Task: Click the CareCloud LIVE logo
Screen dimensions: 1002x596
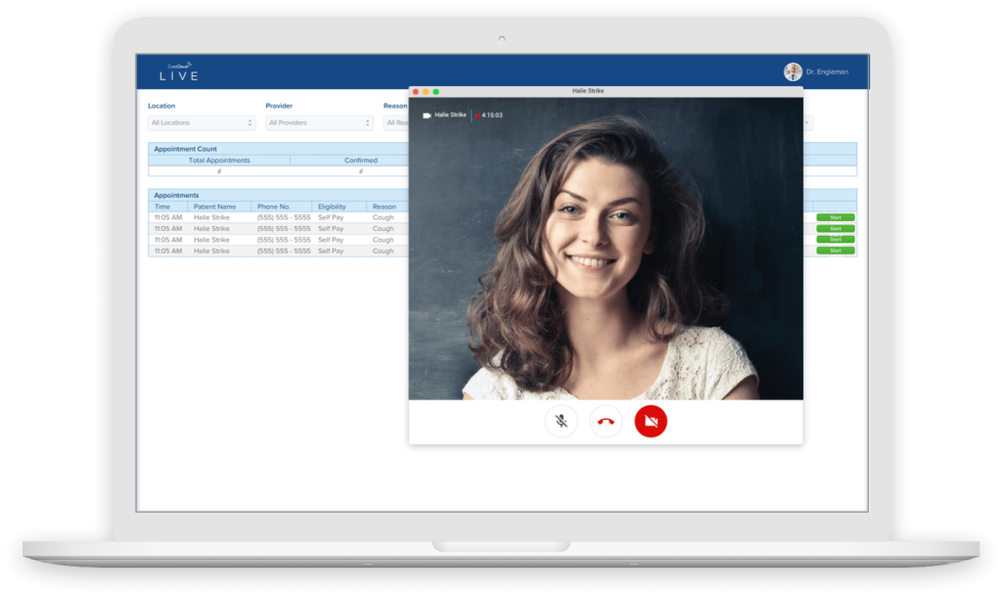Action: pyautogui.click(x=179, y=71)
